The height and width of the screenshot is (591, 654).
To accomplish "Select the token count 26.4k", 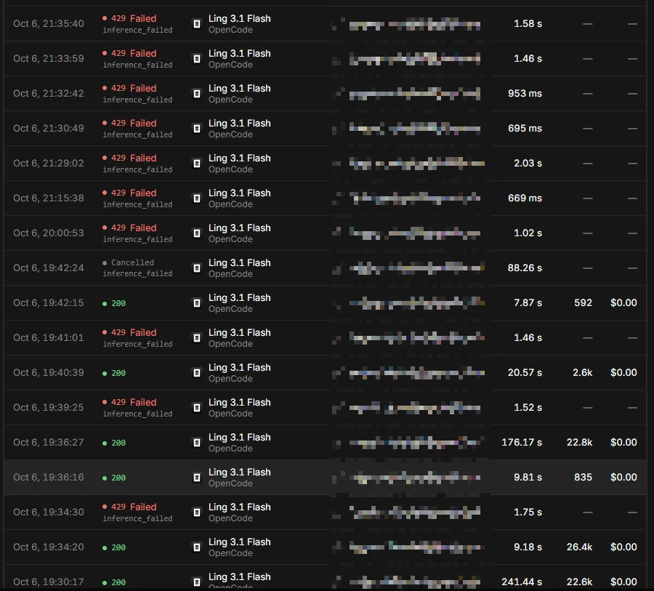I will coord(579,547).
